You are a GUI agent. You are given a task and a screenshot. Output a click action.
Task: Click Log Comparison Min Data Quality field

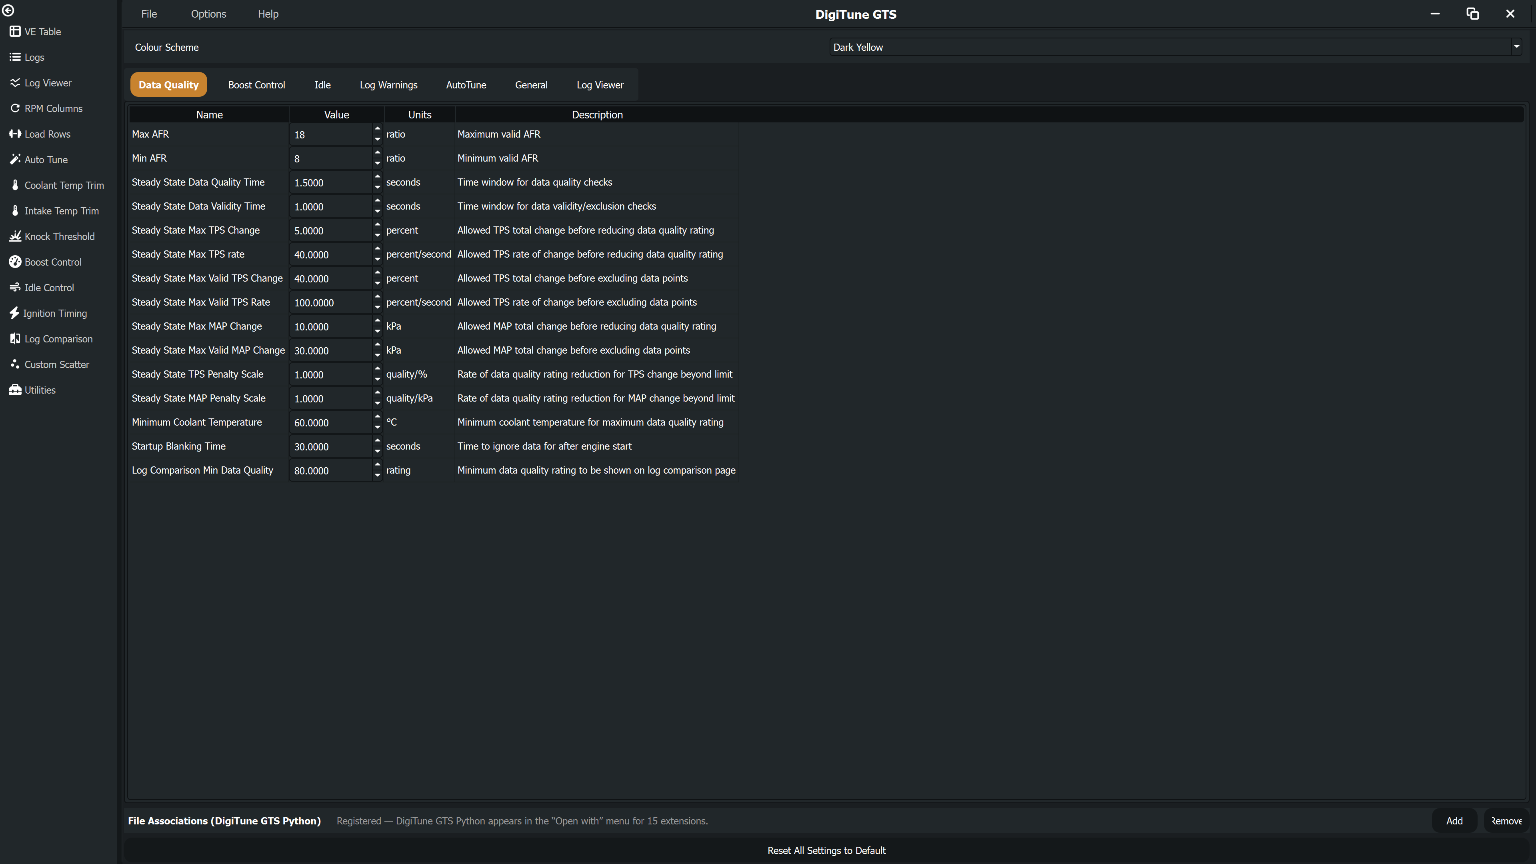331,470
